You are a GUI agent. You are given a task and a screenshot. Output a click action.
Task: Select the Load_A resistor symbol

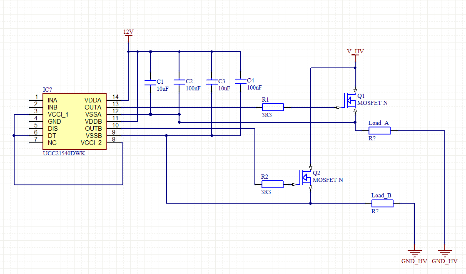[379, 130]
